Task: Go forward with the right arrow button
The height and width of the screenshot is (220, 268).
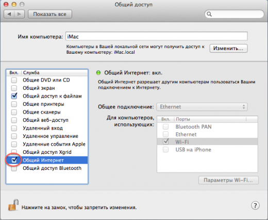Action: [x=19, y=14]
